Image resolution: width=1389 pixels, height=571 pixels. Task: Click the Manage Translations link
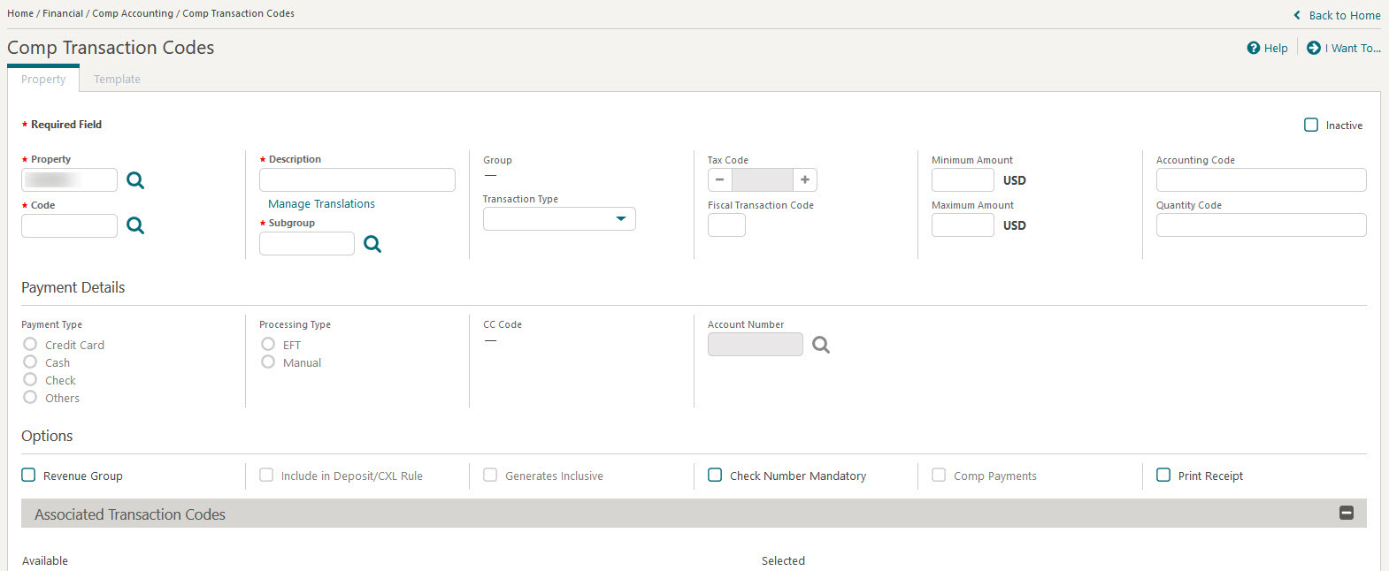click(321, 203)
